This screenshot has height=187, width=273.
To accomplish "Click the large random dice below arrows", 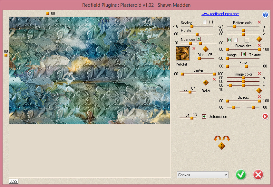I will pyautogui.click(x=222, y=146).
